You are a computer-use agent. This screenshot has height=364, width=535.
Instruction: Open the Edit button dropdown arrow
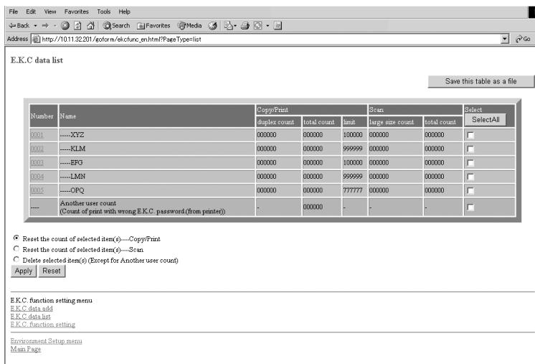coord(267,26)
